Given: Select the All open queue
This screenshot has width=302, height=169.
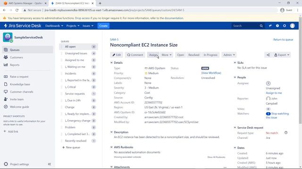Looking at the screenshot, I should (x=79, y=46).
